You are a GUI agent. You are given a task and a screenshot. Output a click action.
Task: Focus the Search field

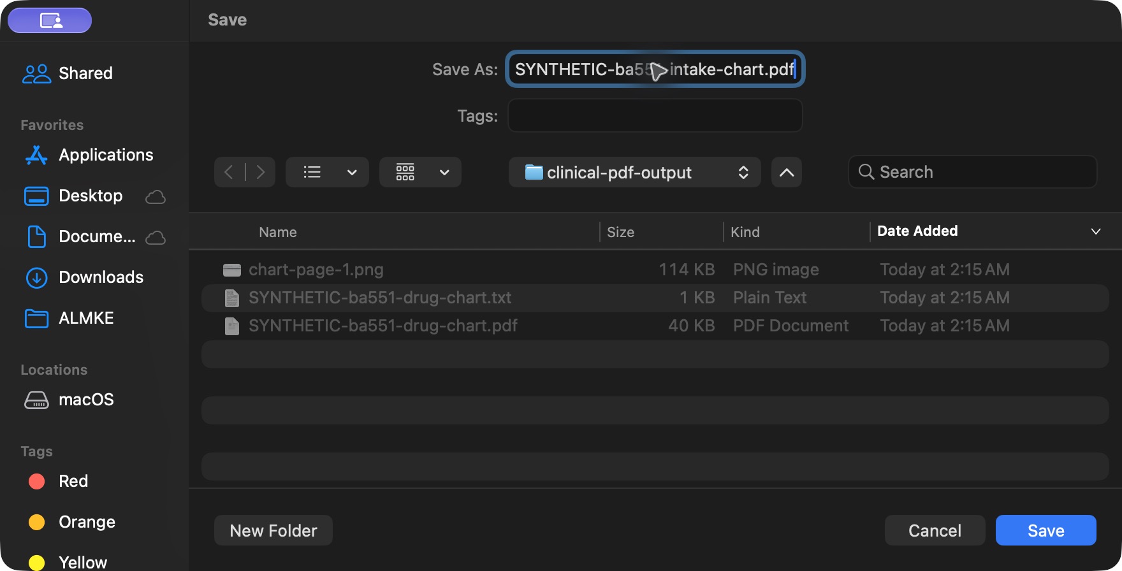(973, 172)
